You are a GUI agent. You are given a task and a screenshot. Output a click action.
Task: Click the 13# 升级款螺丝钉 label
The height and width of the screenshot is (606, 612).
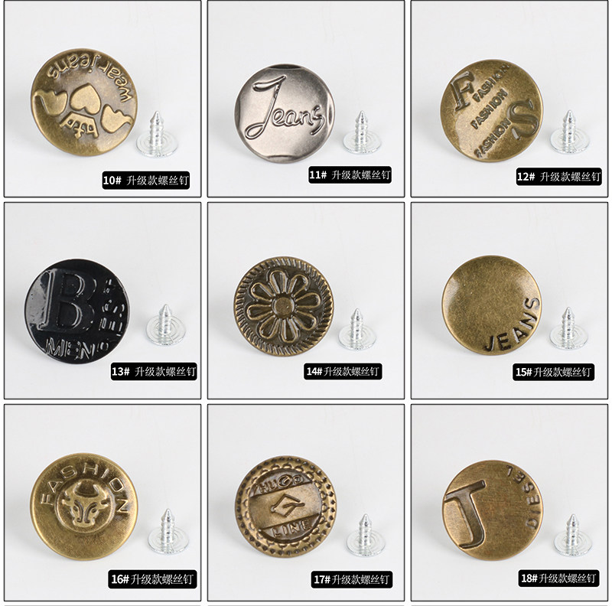pos(154,371)
